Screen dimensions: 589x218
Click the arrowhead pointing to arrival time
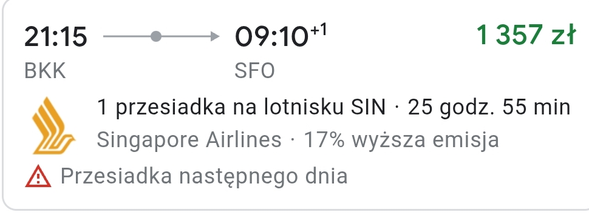click(x=215, y=36)
